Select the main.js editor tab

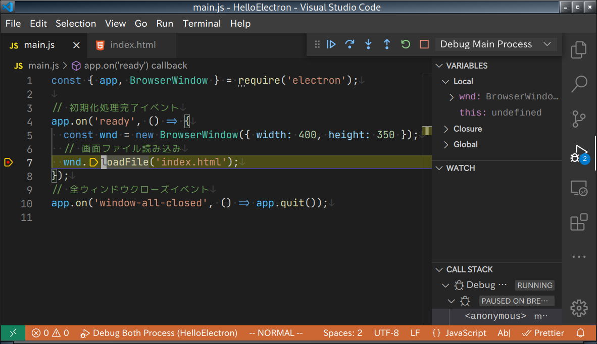[44, 45]
